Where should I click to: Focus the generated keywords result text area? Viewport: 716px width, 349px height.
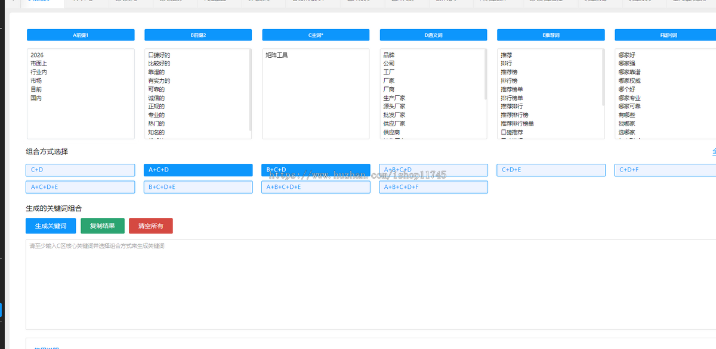coord(371,285)
